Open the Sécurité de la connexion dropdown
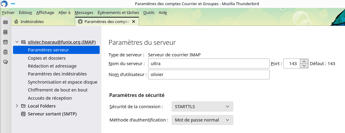The height and width of the screenshot is (133, 345). click(x=202, y=107)
